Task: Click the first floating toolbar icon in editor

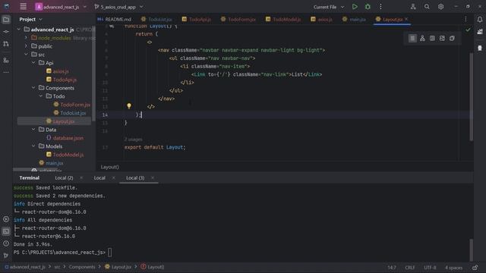Action: pos(412,39)
